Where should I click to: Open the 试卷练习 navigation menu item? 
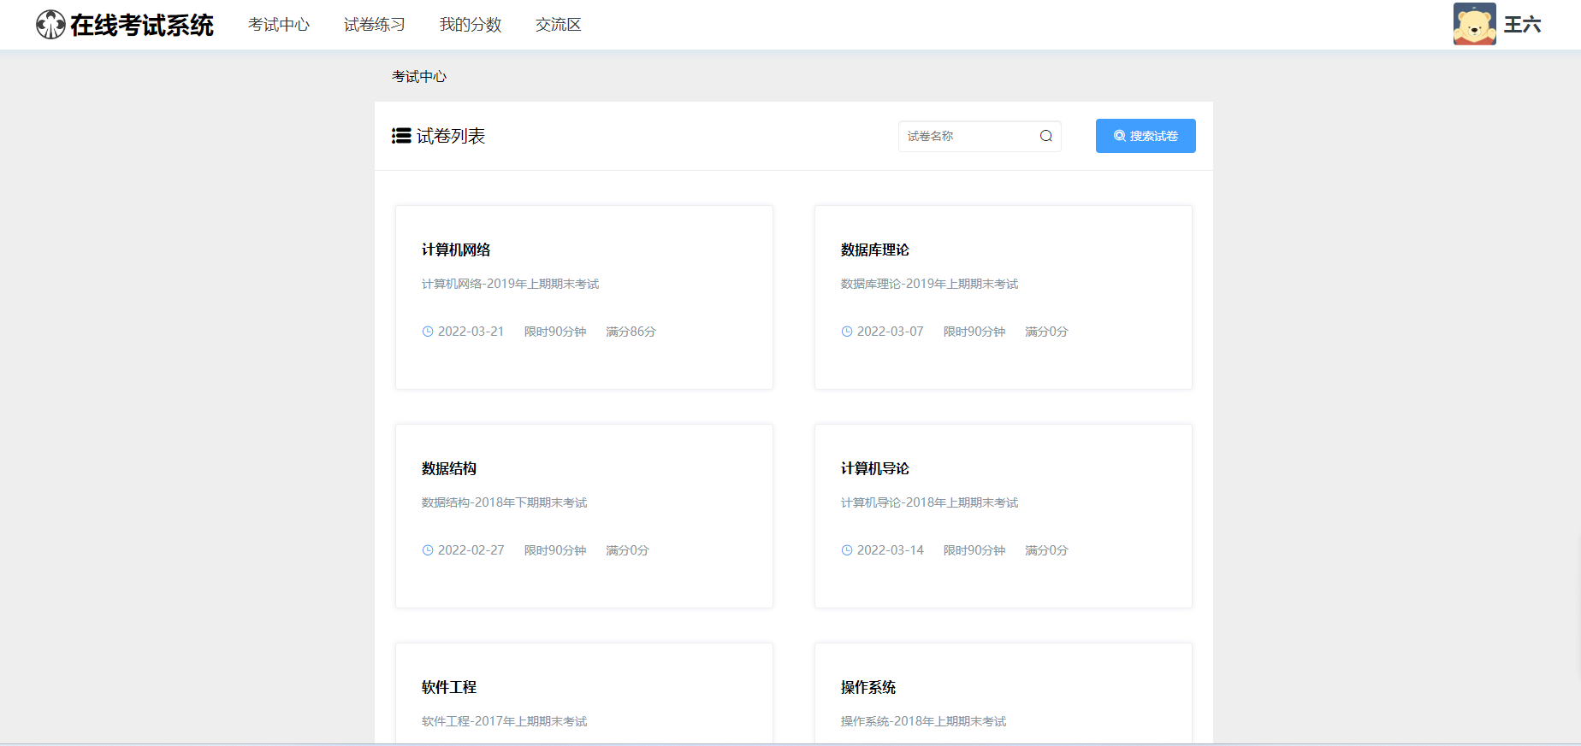pos(375,25)
